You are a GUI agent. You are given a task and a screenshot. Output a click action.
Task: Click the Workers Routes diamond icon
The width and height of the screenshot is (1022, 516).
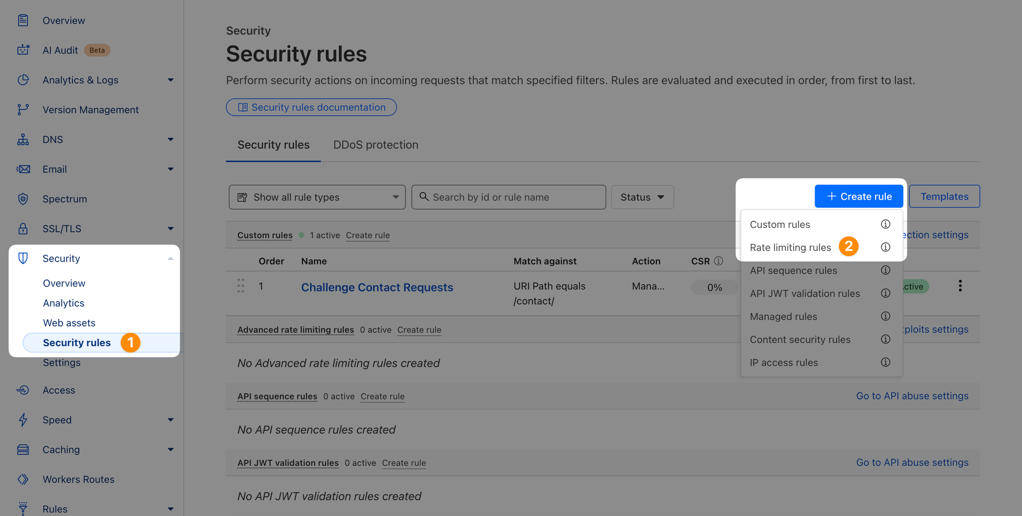point(23,479)
